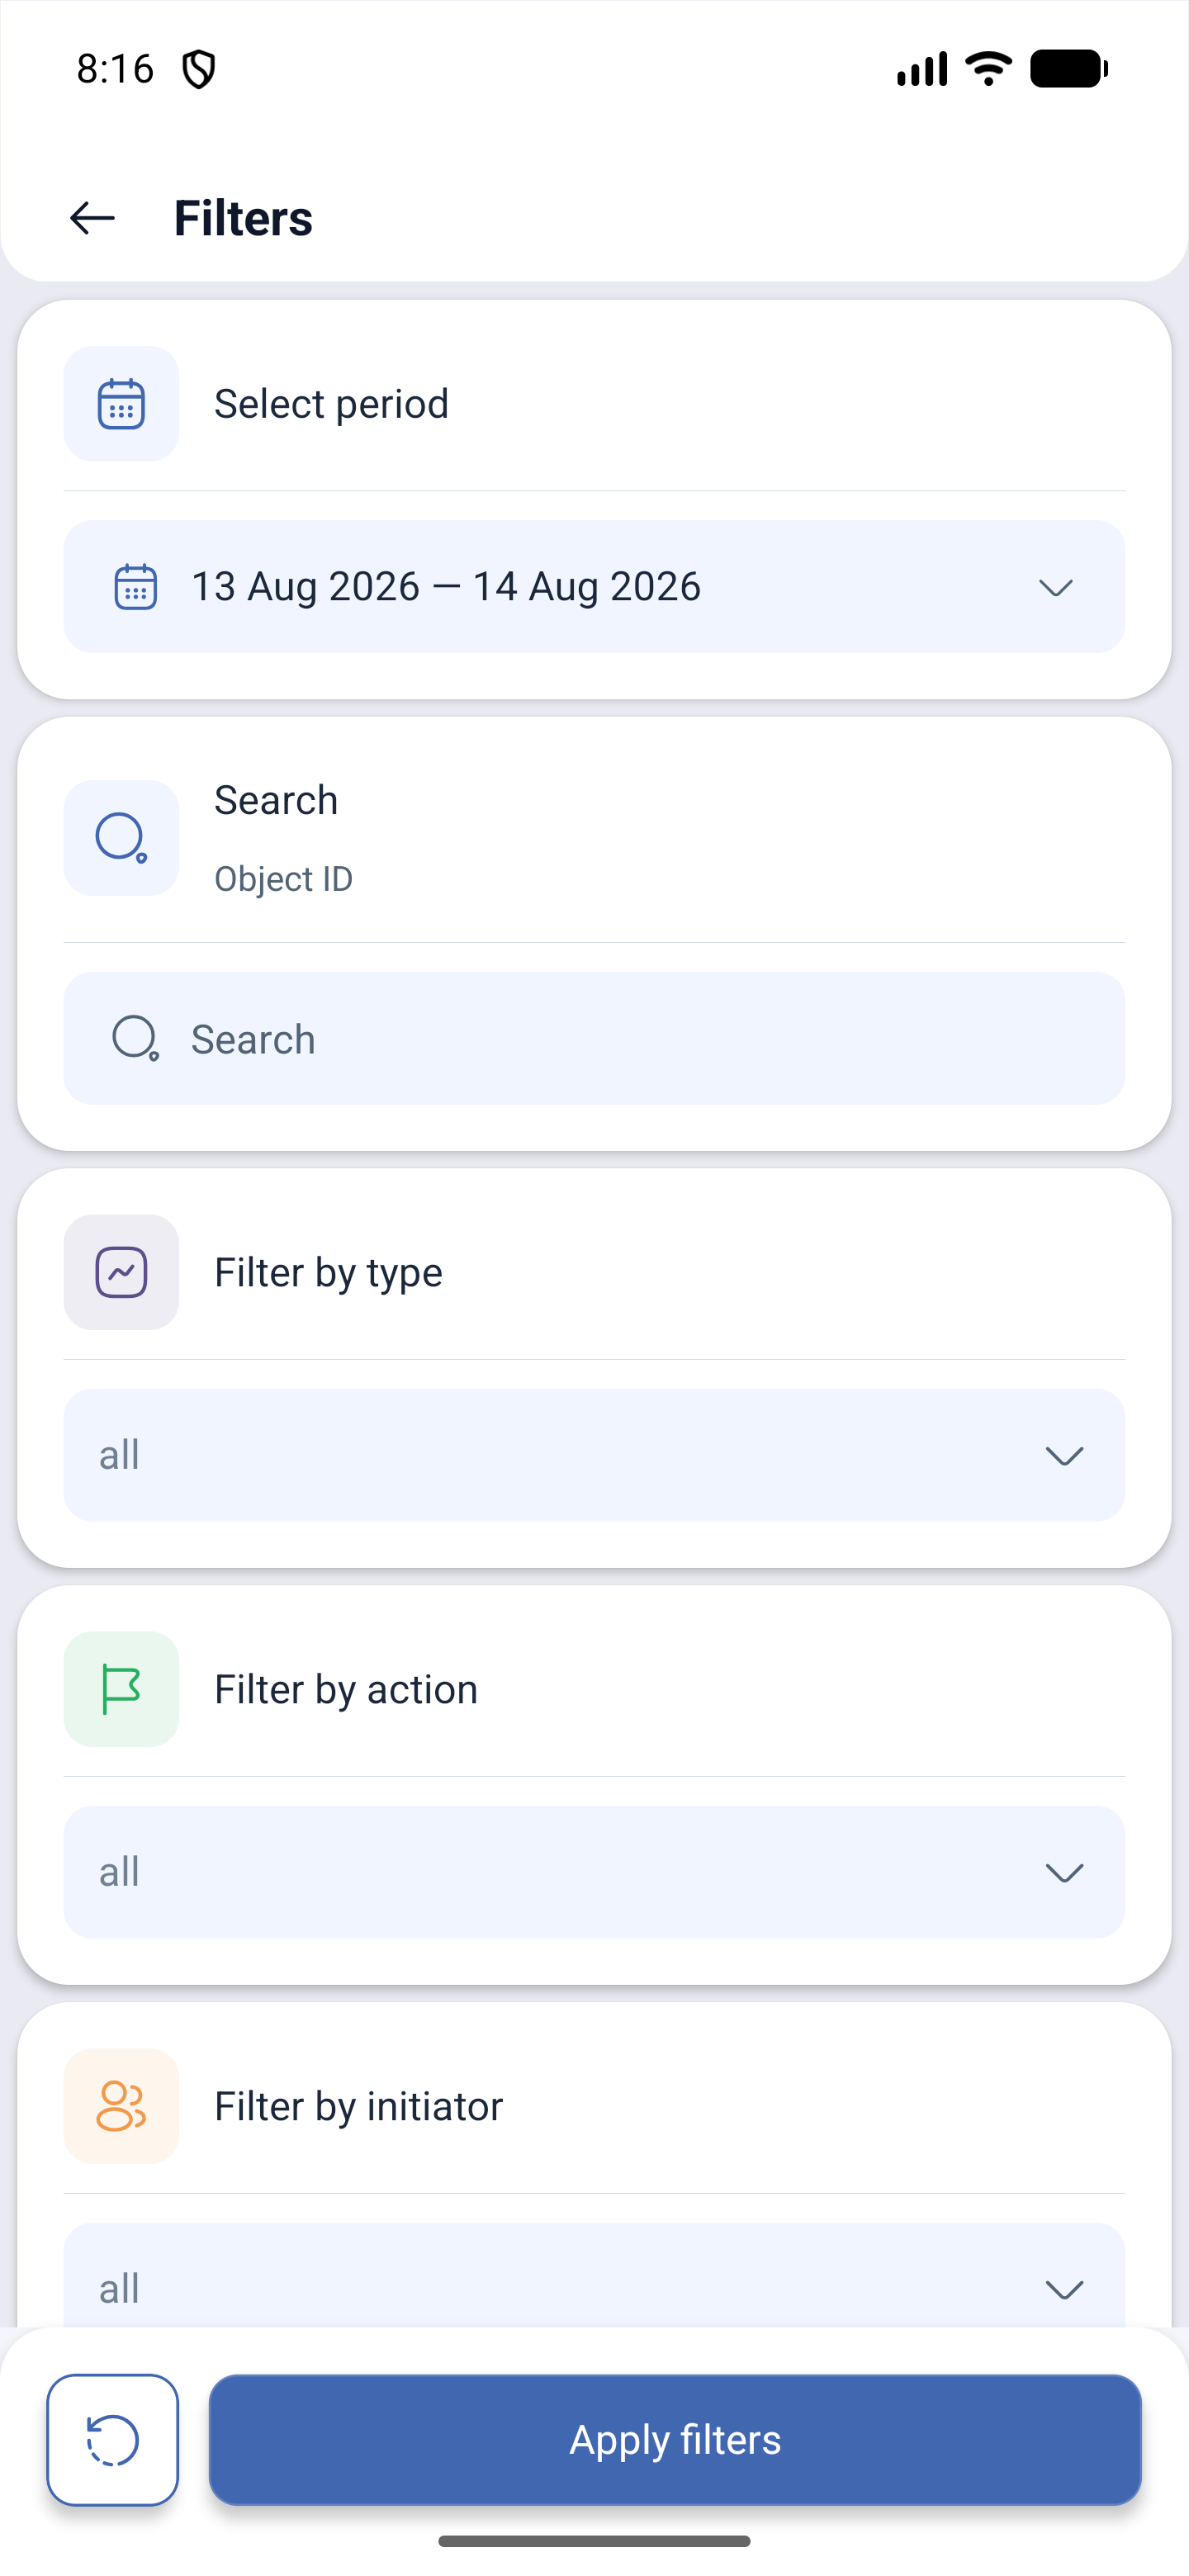
Task: Tap the Select period calendar icon
Action: point(121,404)
